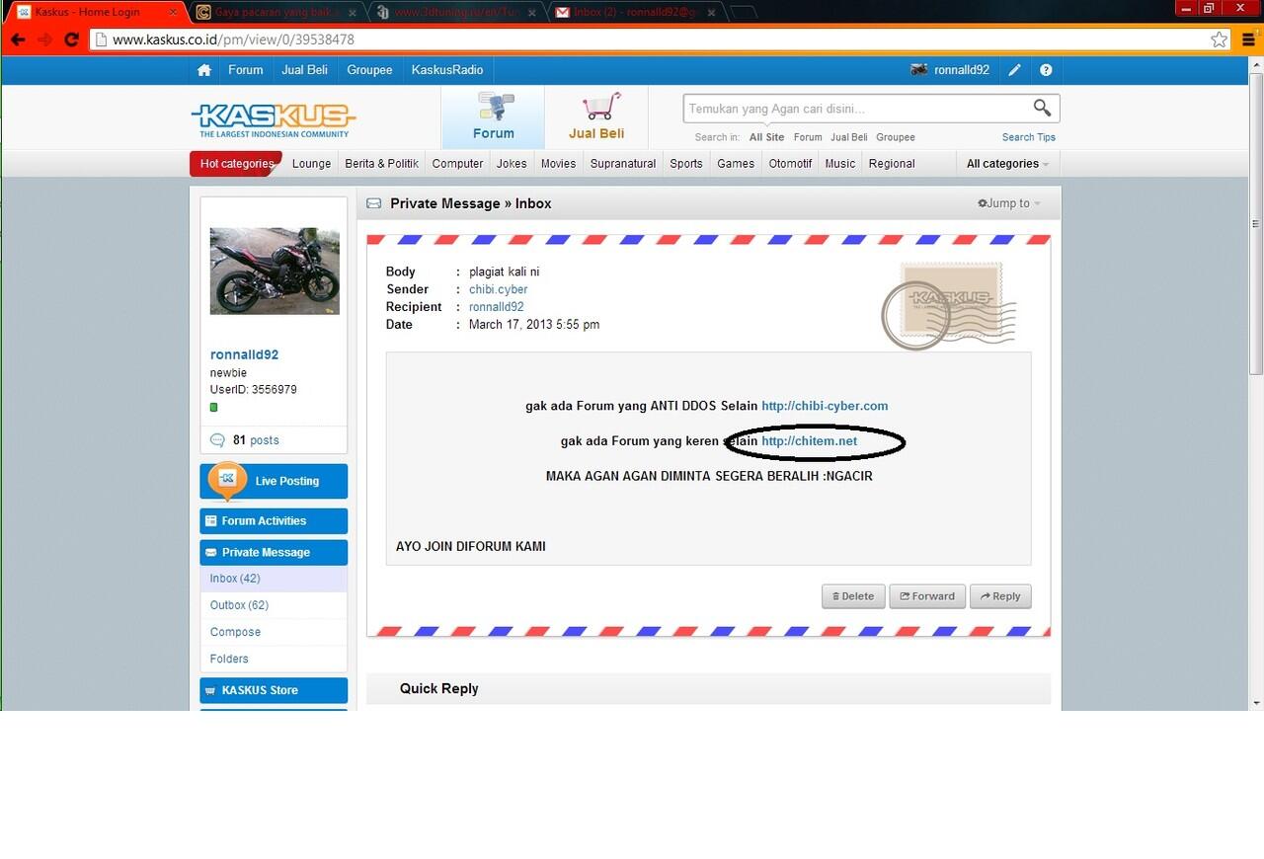Open the Supranatural category
The height and width of the screenshot is (859, 1264).
622,164
